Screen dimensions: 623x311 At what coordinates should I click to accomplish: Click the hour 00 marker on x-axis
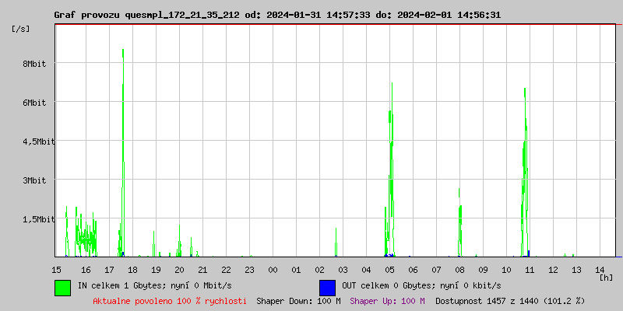tap(273, 269)
